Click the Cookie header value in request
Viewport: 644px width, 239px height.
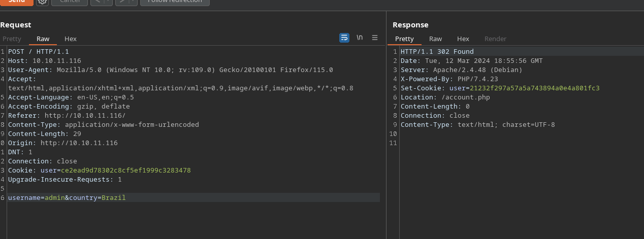coord(125,170)
